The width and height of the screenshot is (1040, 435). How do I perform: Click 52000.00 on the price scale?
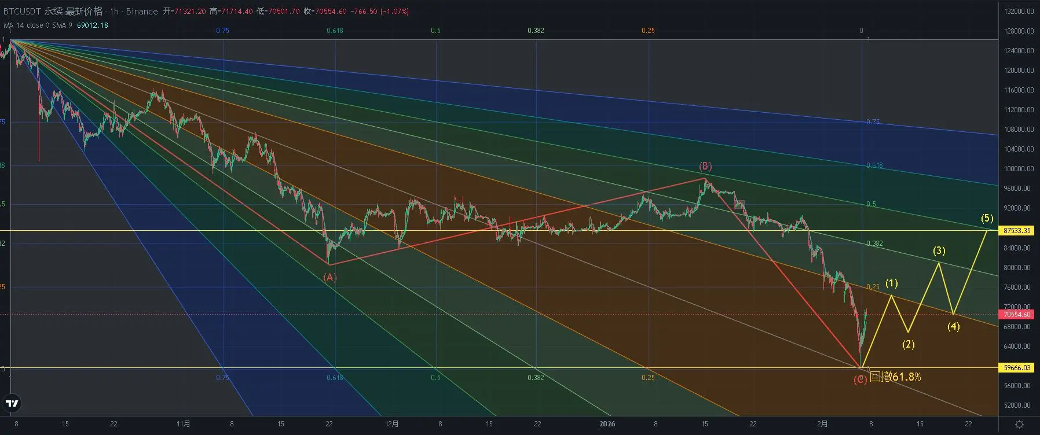click(x=1019, y=405)
